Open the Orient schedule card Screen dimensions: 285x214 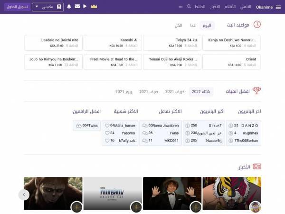click(x=232, y=62)
